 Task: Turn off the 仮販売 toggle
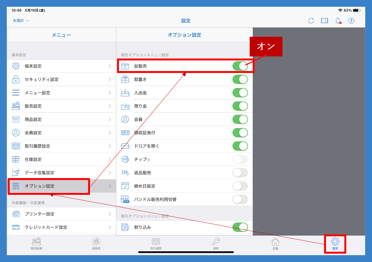pos(240,66)
